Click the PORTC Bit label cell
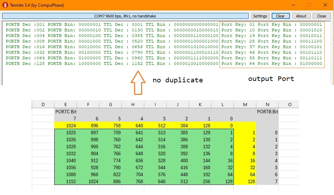Viewport: 334px width, 195px height. [66, 112]
